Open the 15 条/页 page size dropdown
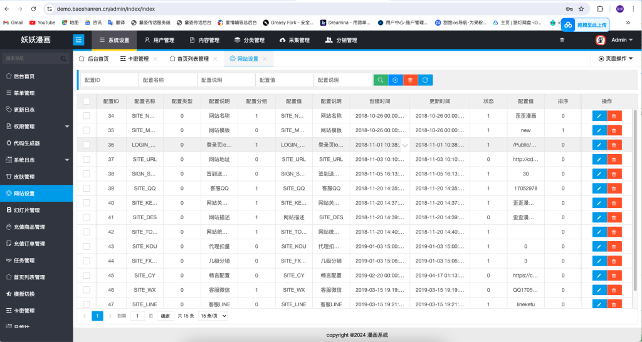The height and width of the screenshot is (342, 642). (213, 316)
